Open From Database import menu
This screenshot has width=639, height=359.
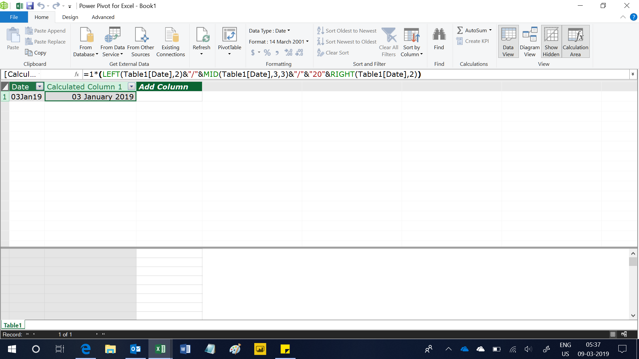tap(86, 42)
